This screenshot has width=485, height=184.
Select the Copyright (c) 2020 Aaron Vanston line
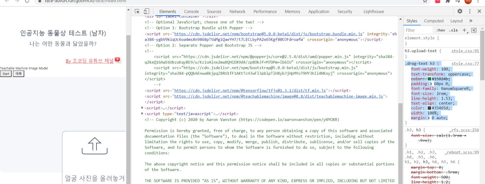242,120
